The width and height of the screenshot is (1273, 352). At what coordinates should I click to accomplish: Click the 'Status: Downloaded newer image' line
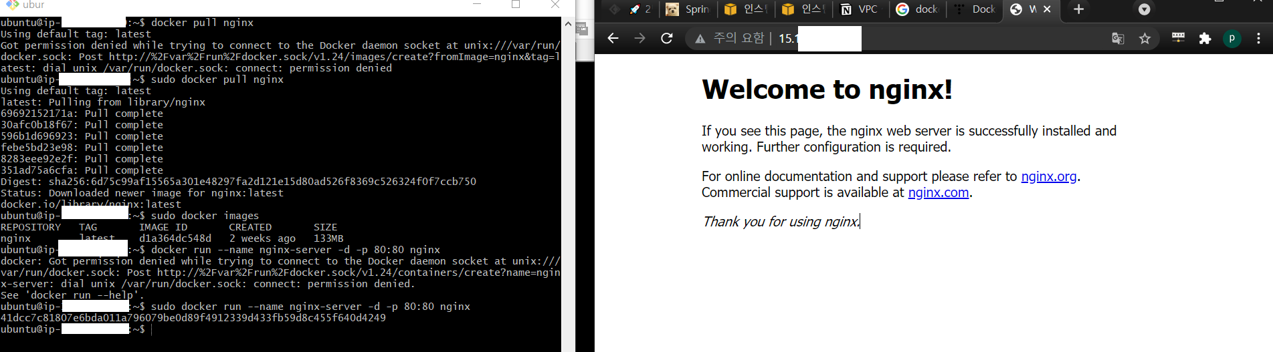(x=142, y=193)
